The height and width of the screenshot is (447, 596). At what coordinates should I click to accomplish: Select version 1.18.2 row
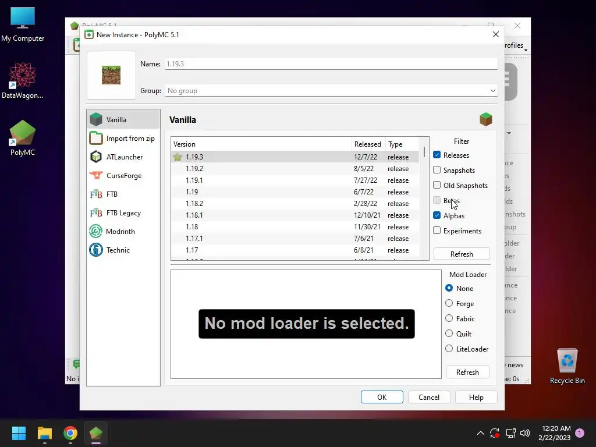295,203
